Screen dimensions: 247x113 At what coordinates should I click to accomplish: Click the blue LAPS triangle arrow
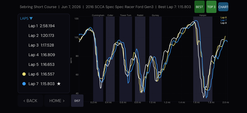point(31,18)
